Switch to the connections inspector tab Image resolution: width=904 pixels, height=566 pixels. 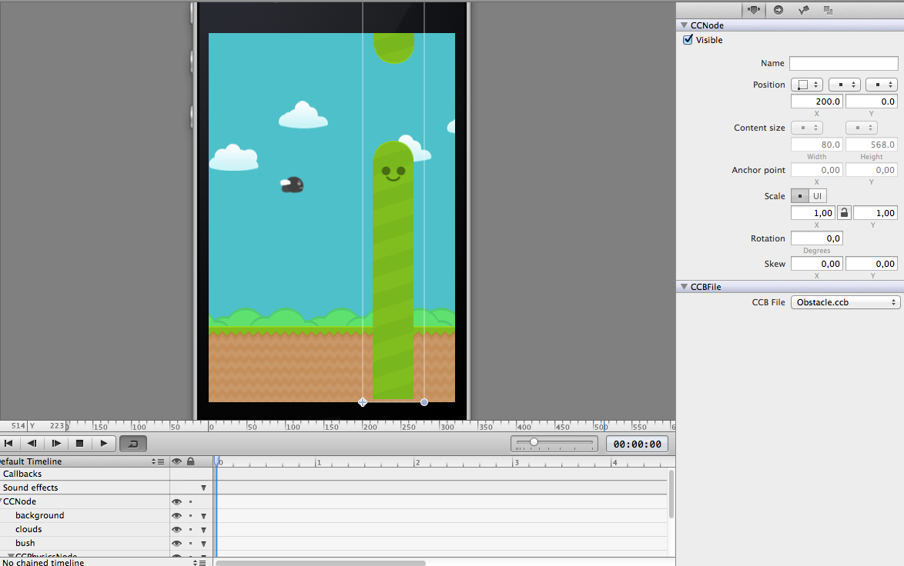point(778,10)
